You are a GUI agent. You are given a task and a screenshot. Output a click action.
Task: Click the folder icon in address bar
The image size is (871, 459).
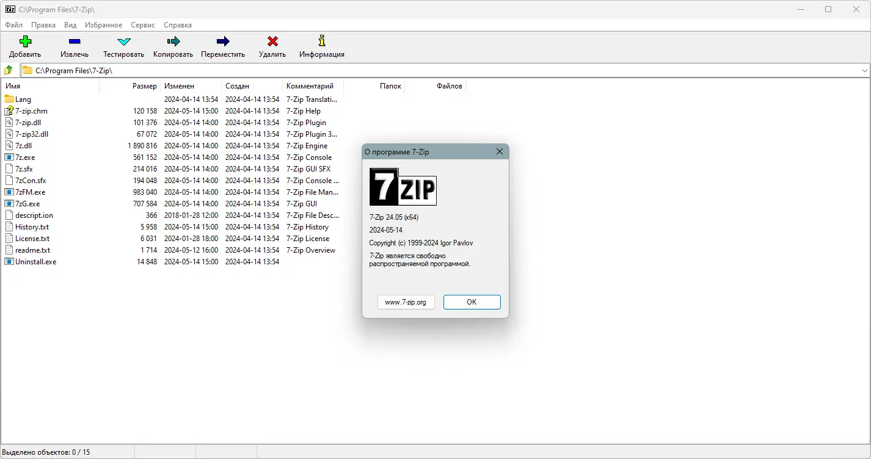[x=27, y=70]
